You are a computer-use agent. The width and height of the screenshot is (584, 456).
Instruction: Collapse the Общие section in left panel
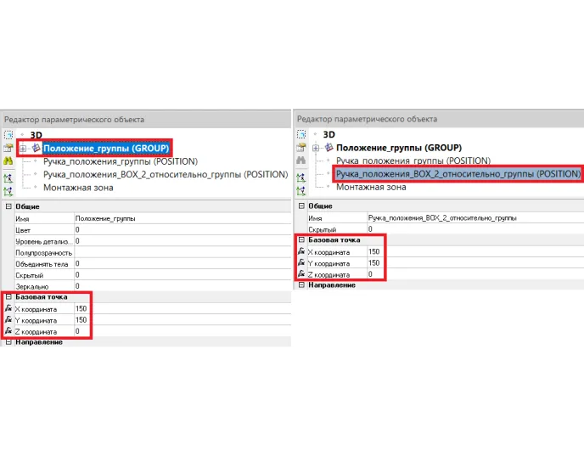(x=8, y=206)
